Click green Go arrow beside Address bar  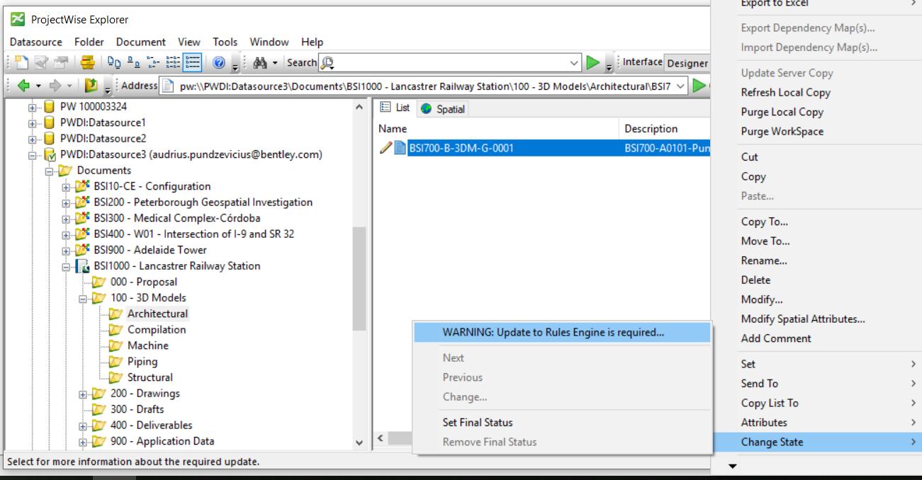click(x=699, y=86)
